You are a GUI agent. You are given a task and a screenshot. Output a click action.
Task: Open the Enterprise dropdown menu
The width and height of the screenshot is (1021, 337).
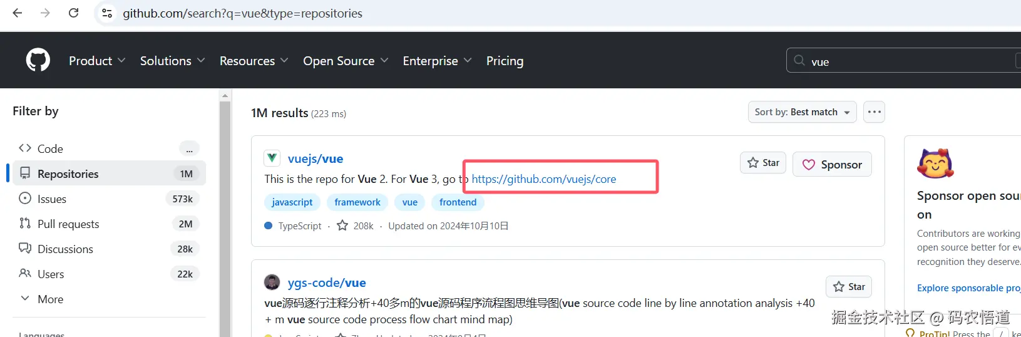coord(437,61)
